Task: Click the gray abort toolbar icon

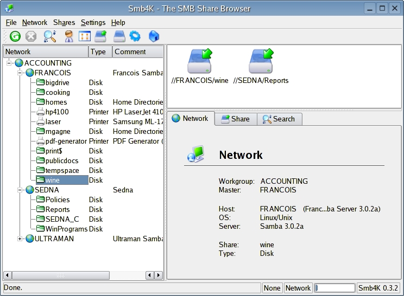Action: 31,36
